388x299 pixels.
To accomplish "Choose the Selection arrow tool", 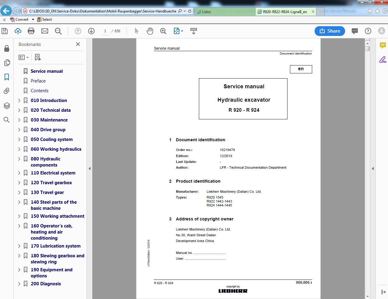I will [136, 31].
